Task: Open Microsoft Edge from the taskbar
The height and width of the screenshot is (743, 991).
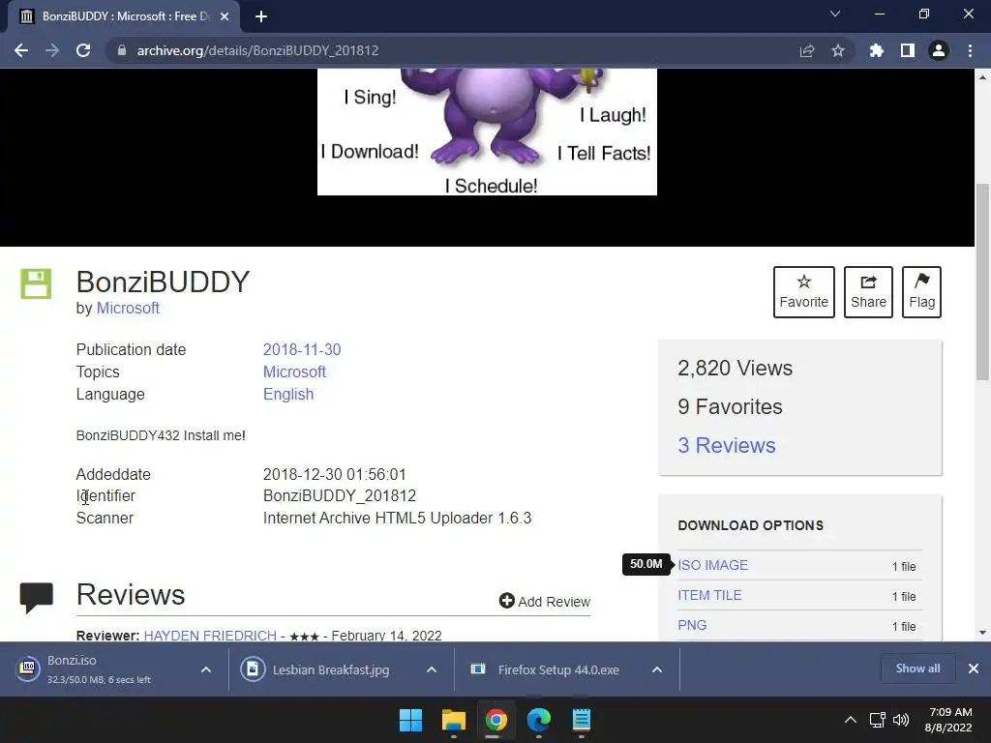Action: point(538,720)
